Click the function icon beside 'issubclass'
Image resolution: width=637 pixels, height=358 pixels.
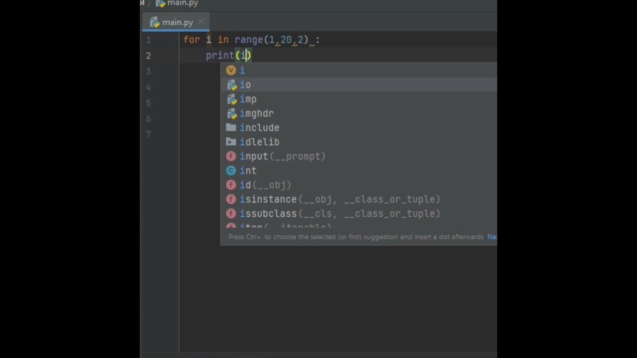tap(231, 214)
